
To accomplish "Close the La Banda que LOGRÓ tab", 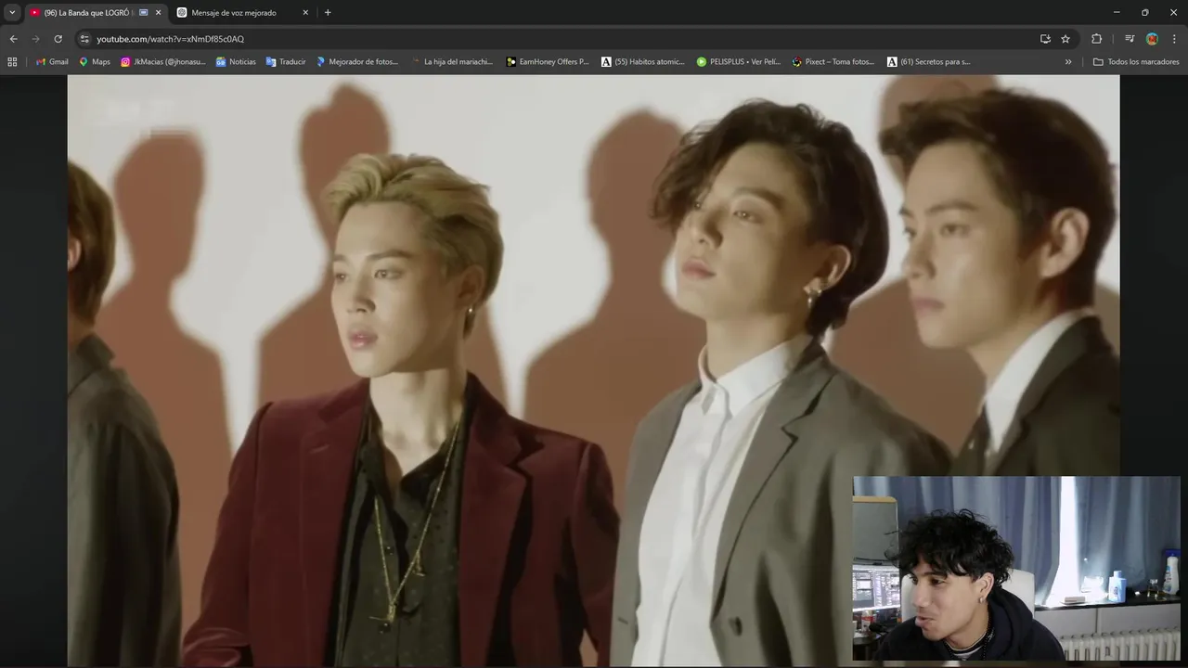I will point(158,13).
